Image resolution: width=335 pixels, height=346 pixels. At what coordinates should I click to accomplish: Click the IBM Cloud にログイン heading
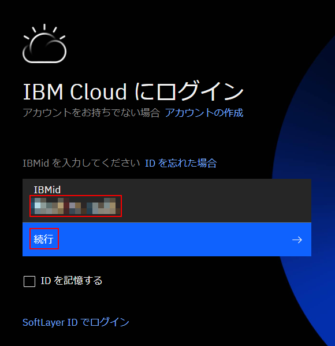133,91
